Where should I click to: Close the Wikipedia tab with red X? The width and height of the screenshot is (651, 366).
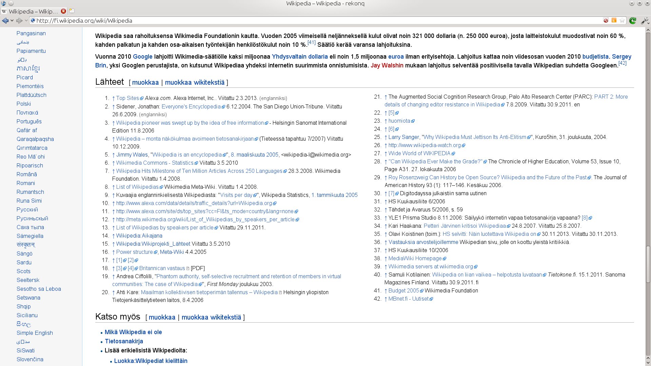point(63,11)
